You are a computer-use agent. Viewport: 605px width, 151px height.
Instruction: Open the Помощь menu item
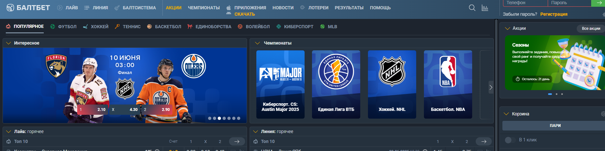(380, 8)
